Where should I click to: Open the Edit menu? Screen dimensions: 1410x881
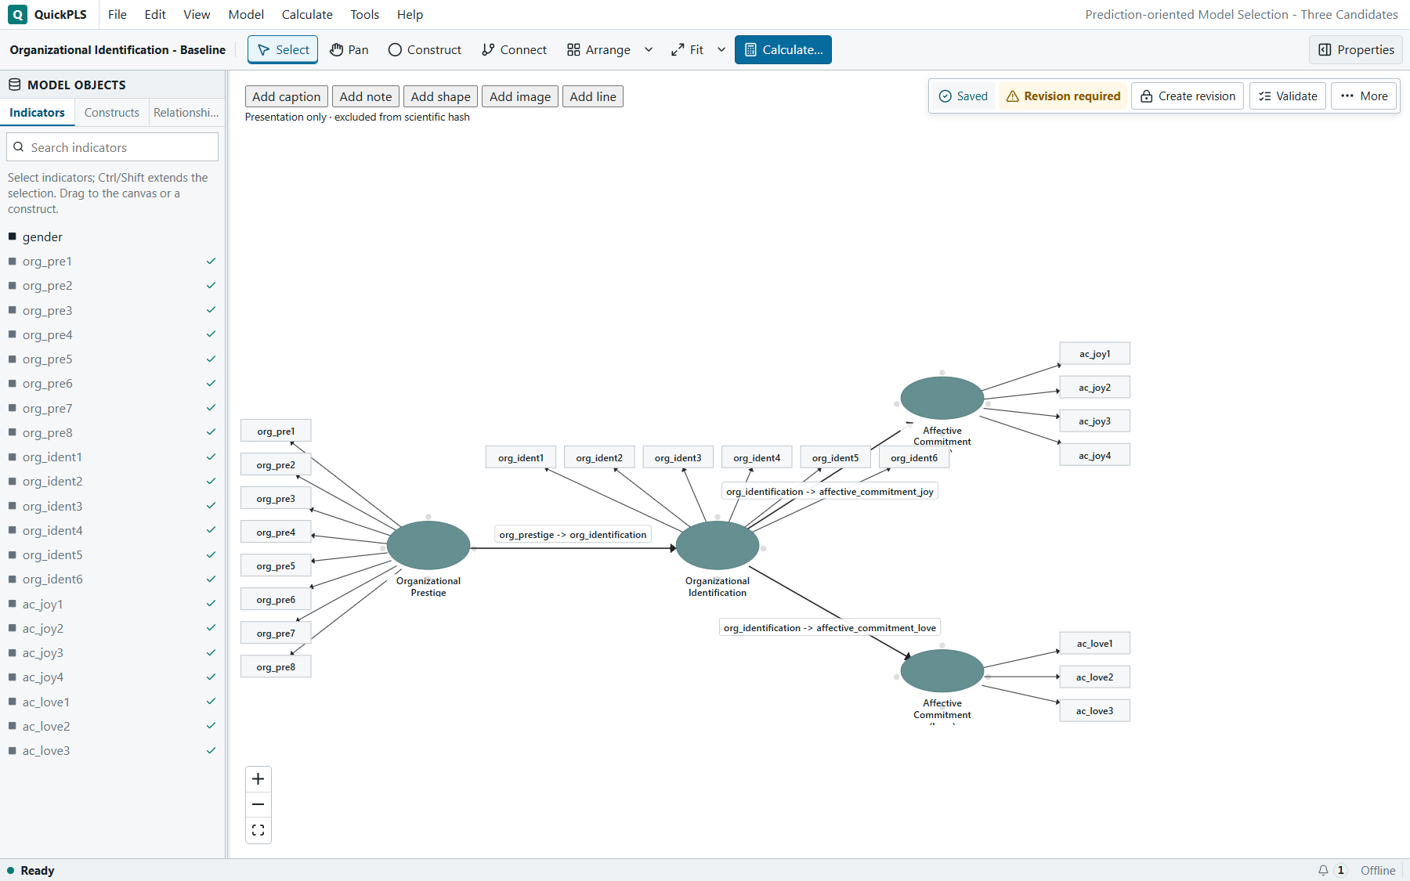point(155,14)
